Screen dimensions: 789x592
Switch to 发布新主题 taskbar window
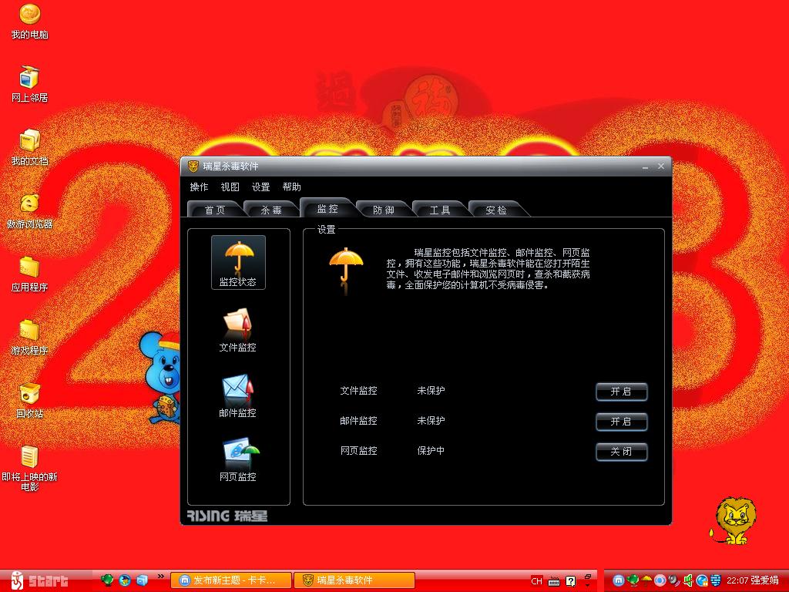click(231, 580)
